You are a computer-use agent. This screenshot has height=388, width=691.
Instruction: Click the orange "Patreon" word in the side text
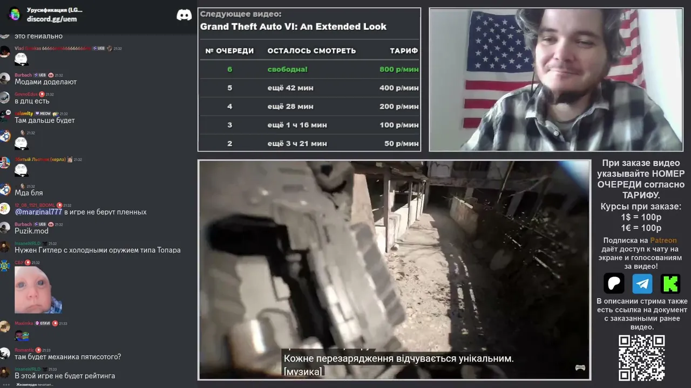[x=663, y=240]
